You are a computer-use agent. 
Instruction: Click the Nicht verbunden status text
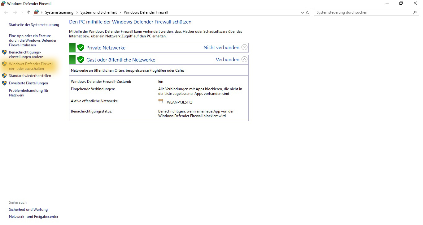(221, 47)
